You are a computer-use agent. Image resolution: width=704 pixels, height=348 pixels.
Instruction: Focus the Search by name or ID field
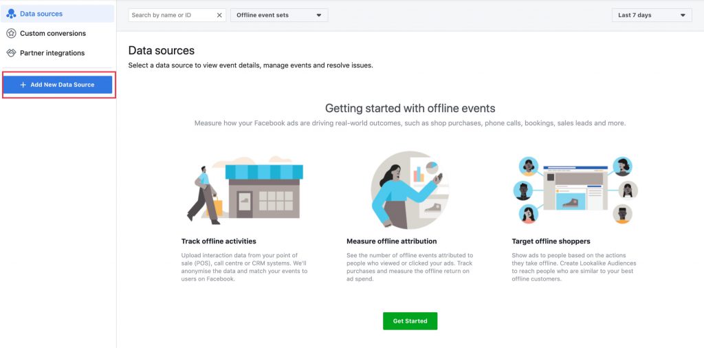172,15
